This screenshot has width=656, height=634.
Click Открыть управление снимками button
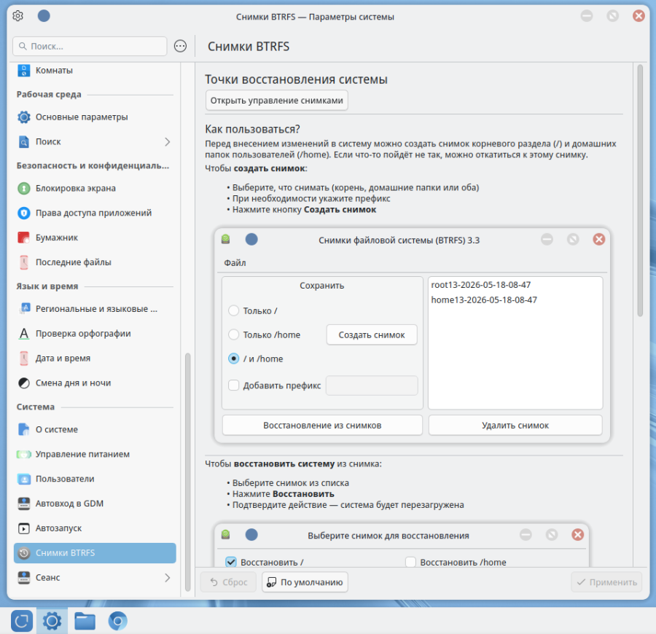pyautogui.click(x=276, y=101)
